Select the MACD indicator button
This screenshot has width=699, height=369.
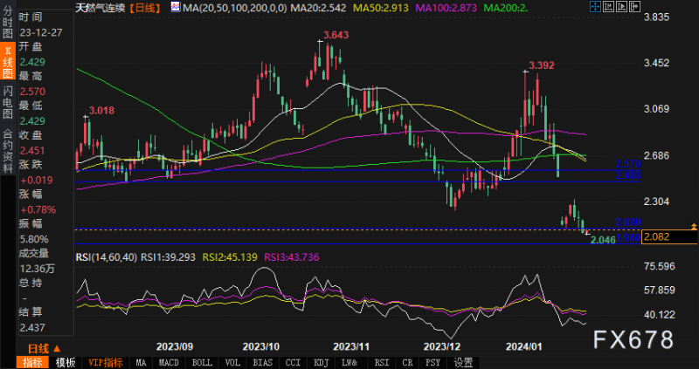170,362
